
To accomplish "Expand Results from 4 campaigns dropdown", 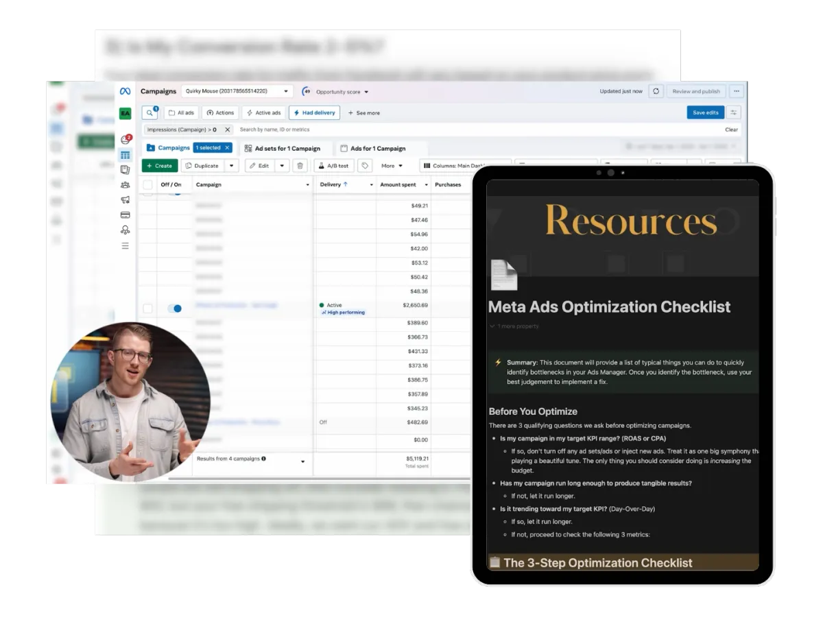I will point(302,462).
